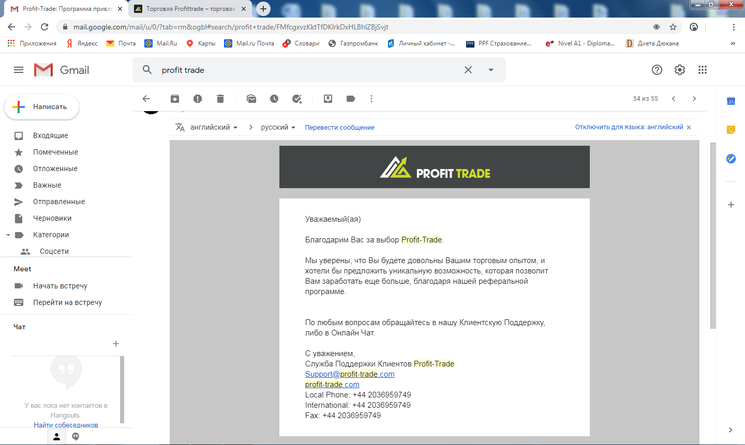Select source language английский dropdown
Screen dimensions: 745x445
pyautogui.click(x=214, y=127)
